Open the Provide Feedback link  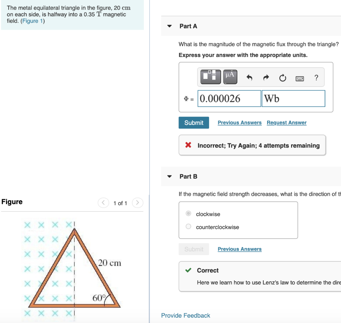click(185, 315)
